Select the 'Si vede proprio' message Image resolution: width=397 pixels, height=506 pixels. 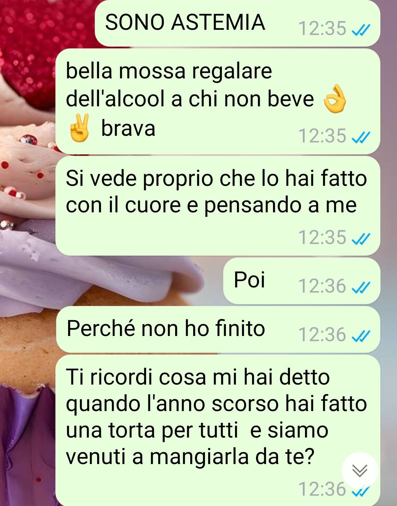pyautogui.click(x=218, y=206)
